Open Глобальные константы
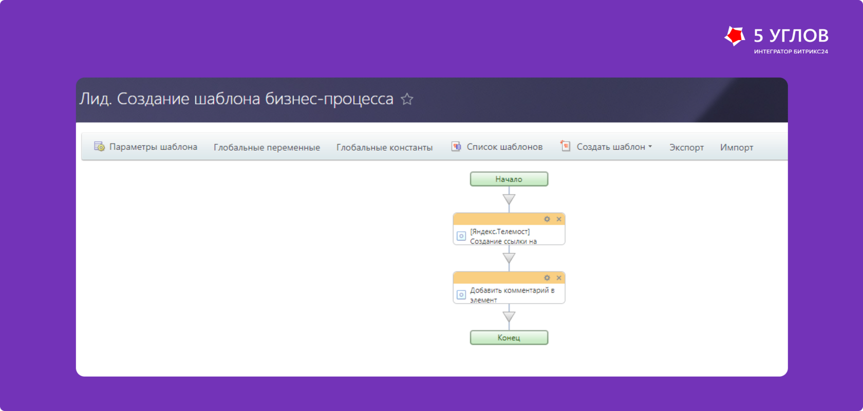Screen dimensions: 863x411 click(384, 147)
